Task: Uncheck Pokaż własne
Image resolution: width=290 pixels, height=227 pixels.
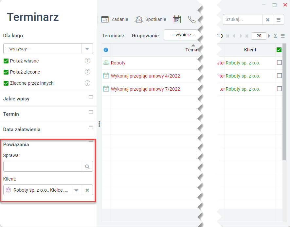Action: point(6,61)
